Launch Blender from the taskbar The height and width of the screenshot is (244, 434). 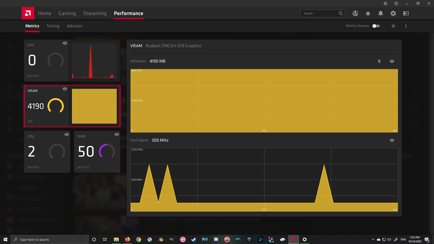coord(161,240)
